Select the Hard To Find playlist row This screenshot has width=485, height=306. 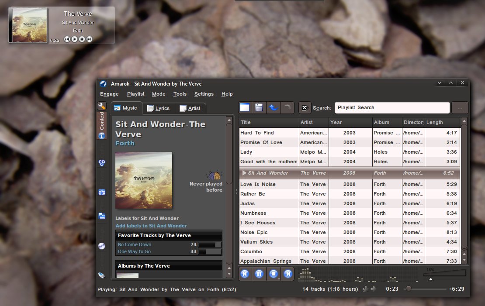[x=350, y=133]
